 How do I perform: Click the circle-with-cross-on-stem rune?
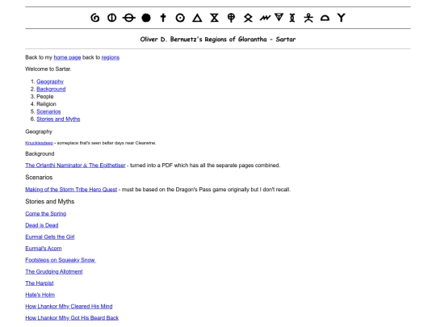231,18
